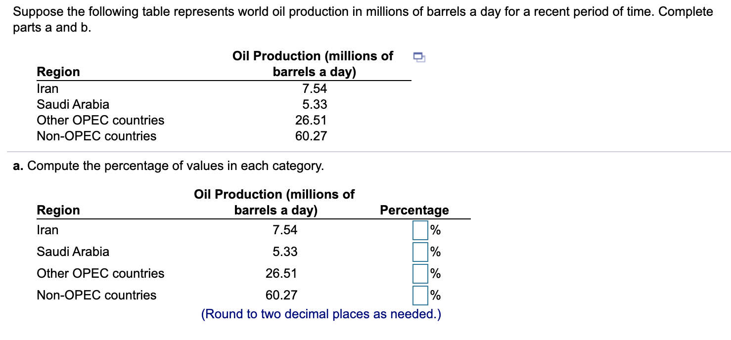
Task: Select the Round to two decimal places note
Action: point(321,314)
